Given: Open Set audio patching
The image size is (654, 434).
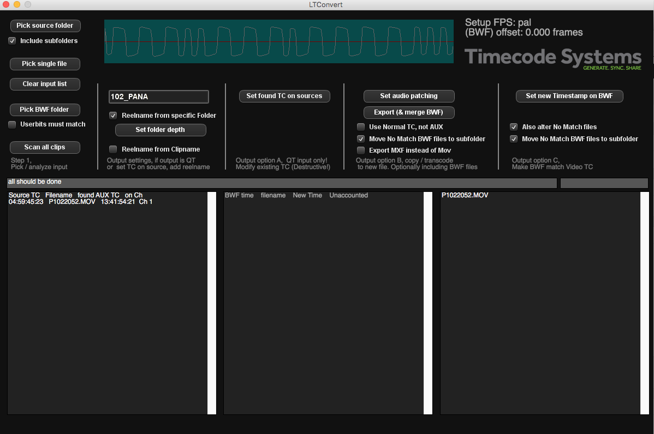Looking at the screenshot, I should 408,96.
